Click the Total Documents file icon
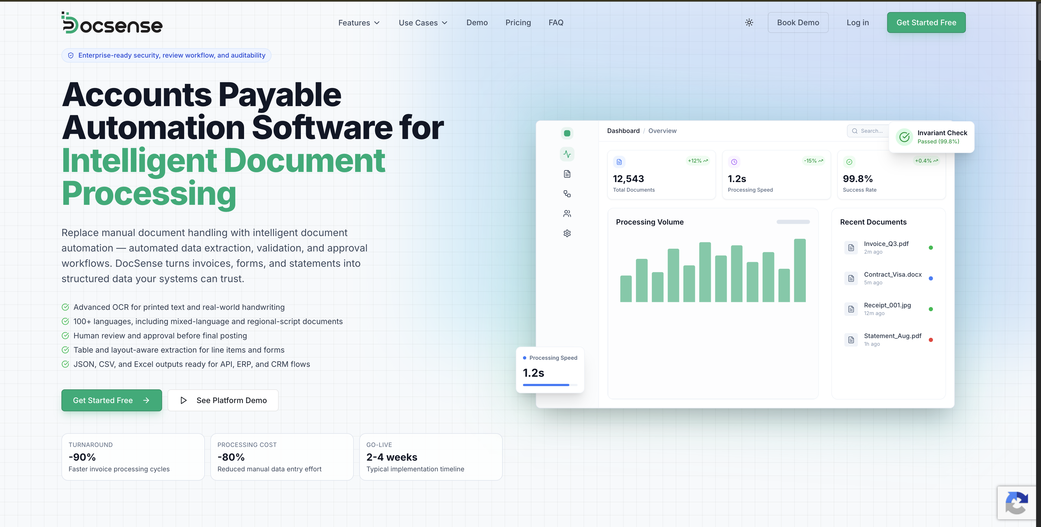Screen dimensions: 1041x527 click(619, 162)
